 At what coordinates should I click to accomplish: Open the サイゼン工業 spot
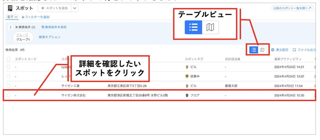coord(70,86)
